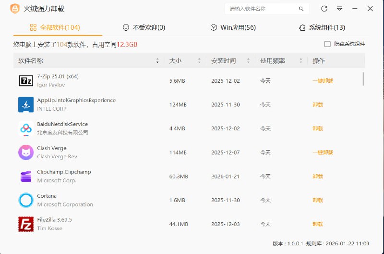Click publisher text 北京度友科技有限公司
384x254 pixels.
pyautogui.click(x=62, y=132)
